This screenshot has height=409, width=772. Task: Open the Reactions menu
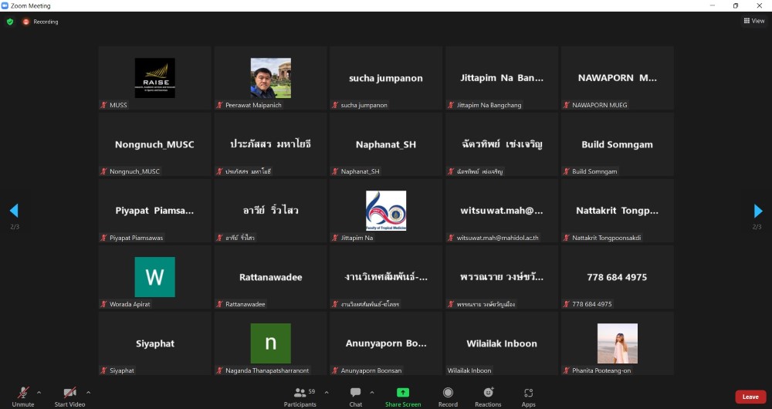tap(488, 396)
